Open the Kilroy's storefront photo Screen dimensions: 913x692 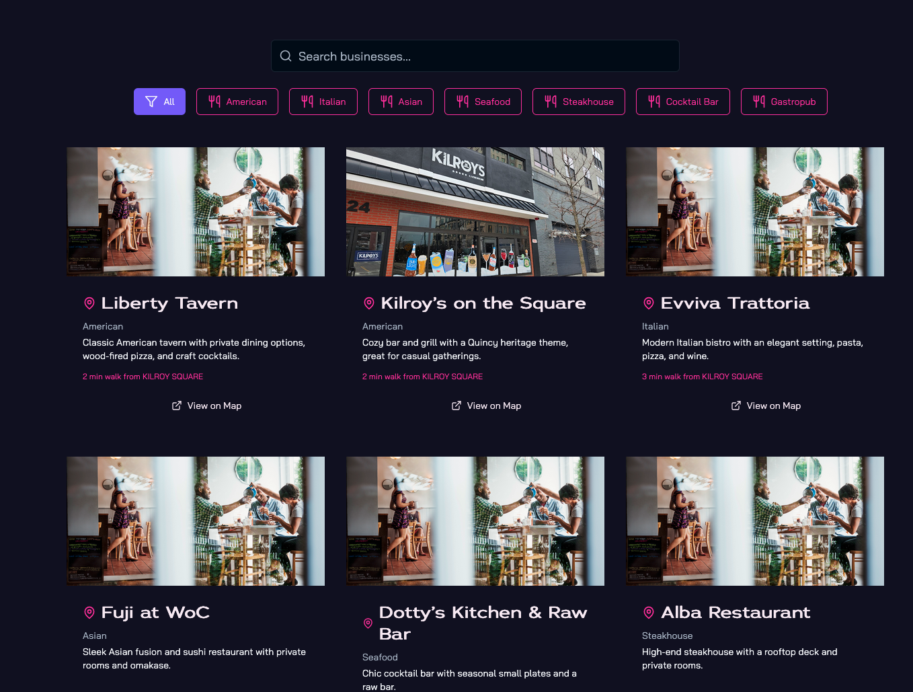coord(475,212)
